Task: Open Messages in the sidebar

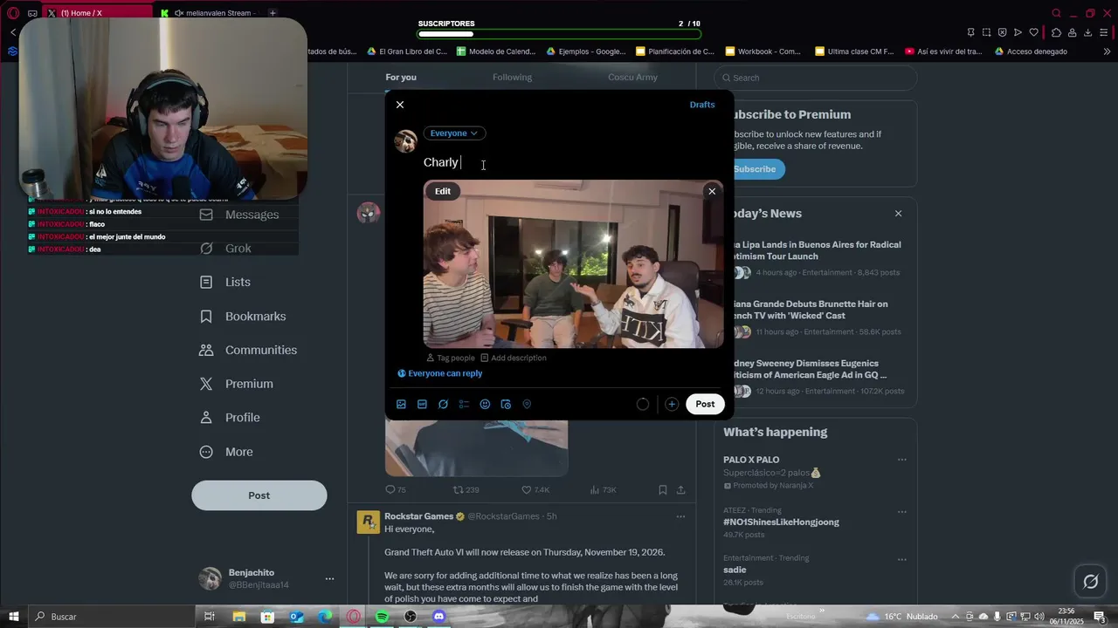Action: point(239,215)
